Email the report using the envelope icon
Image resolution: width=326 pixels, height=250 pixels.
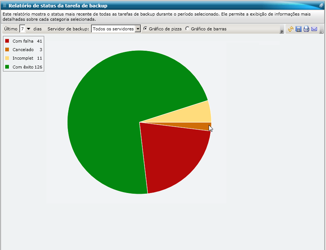point(314,29)
